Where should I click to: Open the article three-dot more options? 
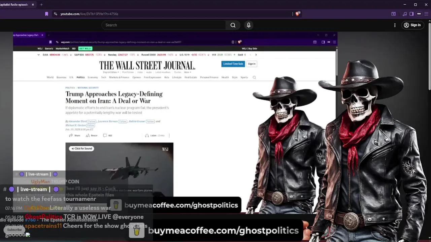169,135
